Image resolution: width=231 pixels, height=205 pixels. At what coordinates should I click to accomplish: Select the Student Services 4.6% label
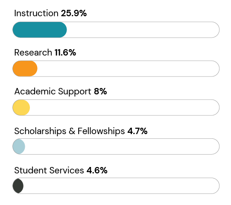coord(61,170)
